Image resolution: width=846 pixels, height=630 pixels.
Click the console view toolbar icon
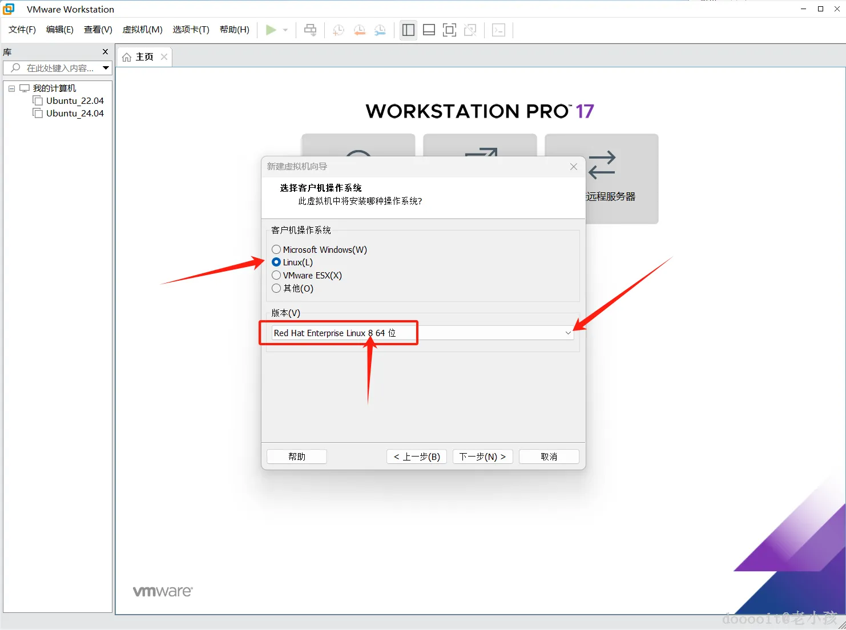[x=498, y=30]
